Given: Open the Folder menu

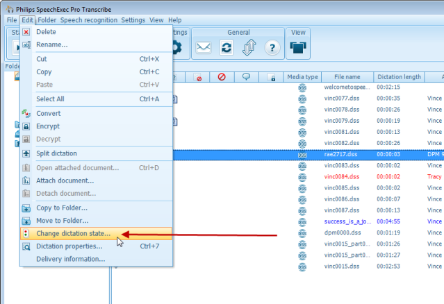Looking at the screenshot, I should click(47, 20).
